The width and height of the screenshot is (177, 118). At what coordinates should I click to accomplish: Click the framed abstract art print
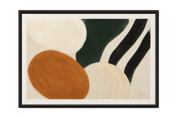[x=88, y=59]
